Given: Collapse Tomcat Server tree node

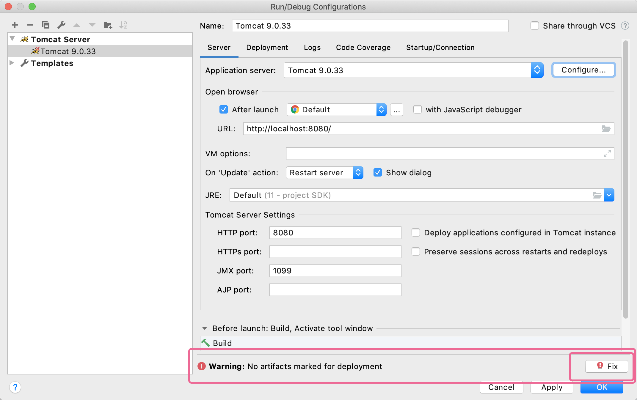Looking at the screenshot, I should pos(12,39).
